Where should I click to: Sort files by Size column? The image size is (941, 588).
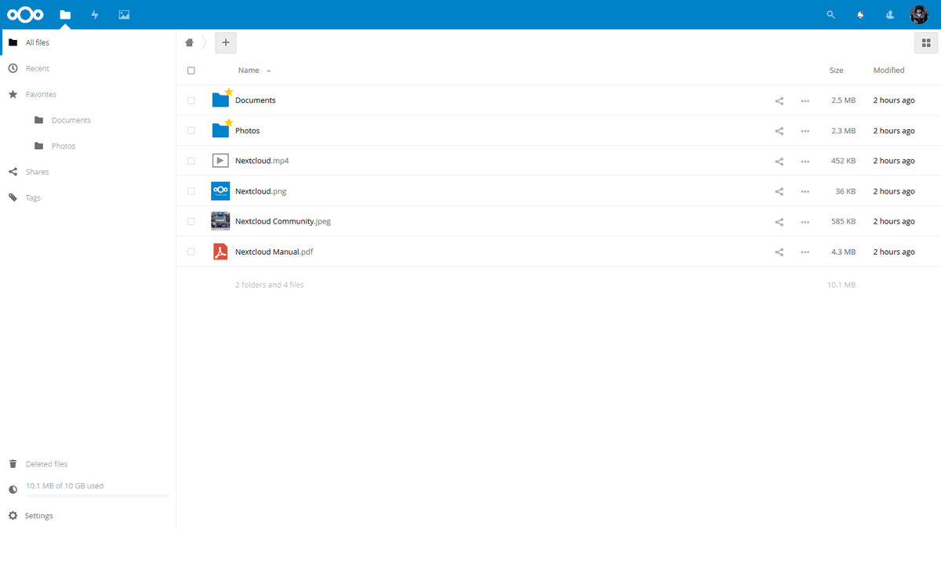point(837,71)
